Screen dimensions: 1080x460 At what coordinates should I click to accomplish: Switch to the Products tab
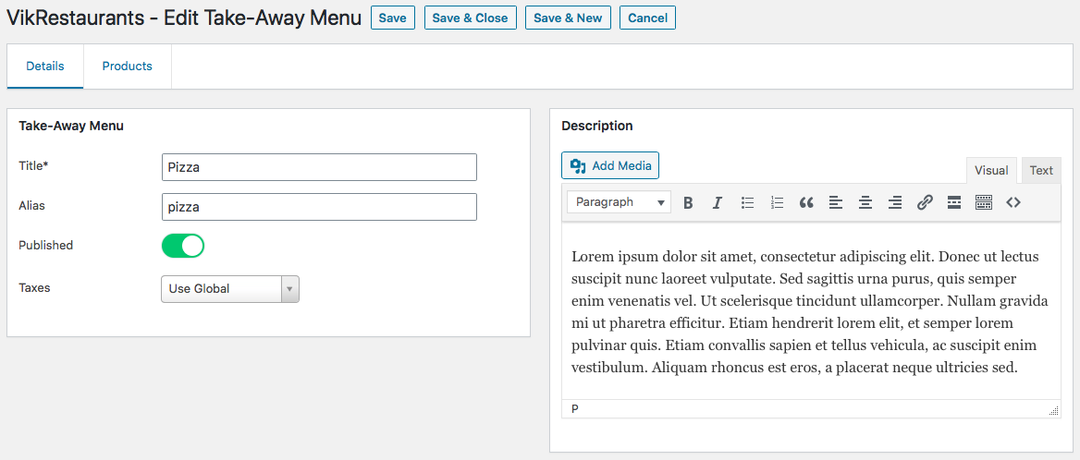pyautogui.click(x=128, y=67)
